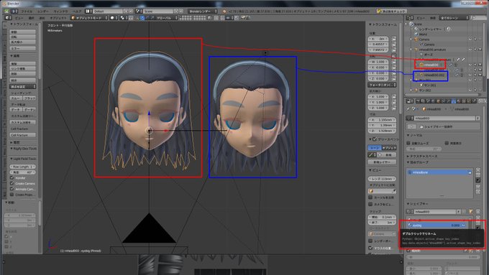Open the quaternion rotation mode dropdown
Screen dimensions: 489x275
[382, 85]
